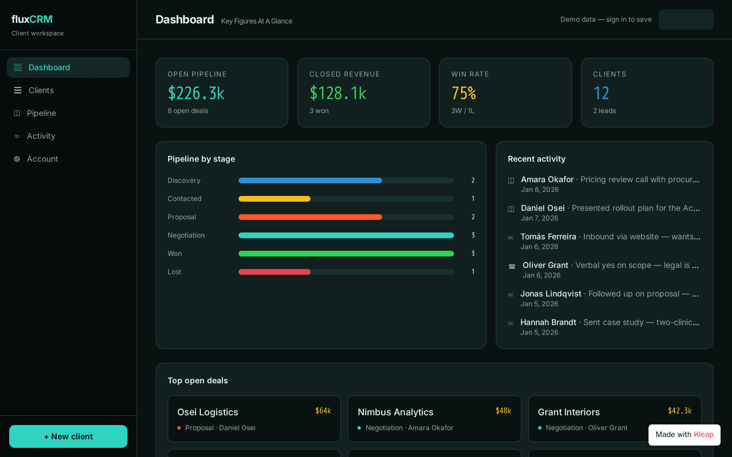Click the count "3" in the Negotiation row

(473, 235)
